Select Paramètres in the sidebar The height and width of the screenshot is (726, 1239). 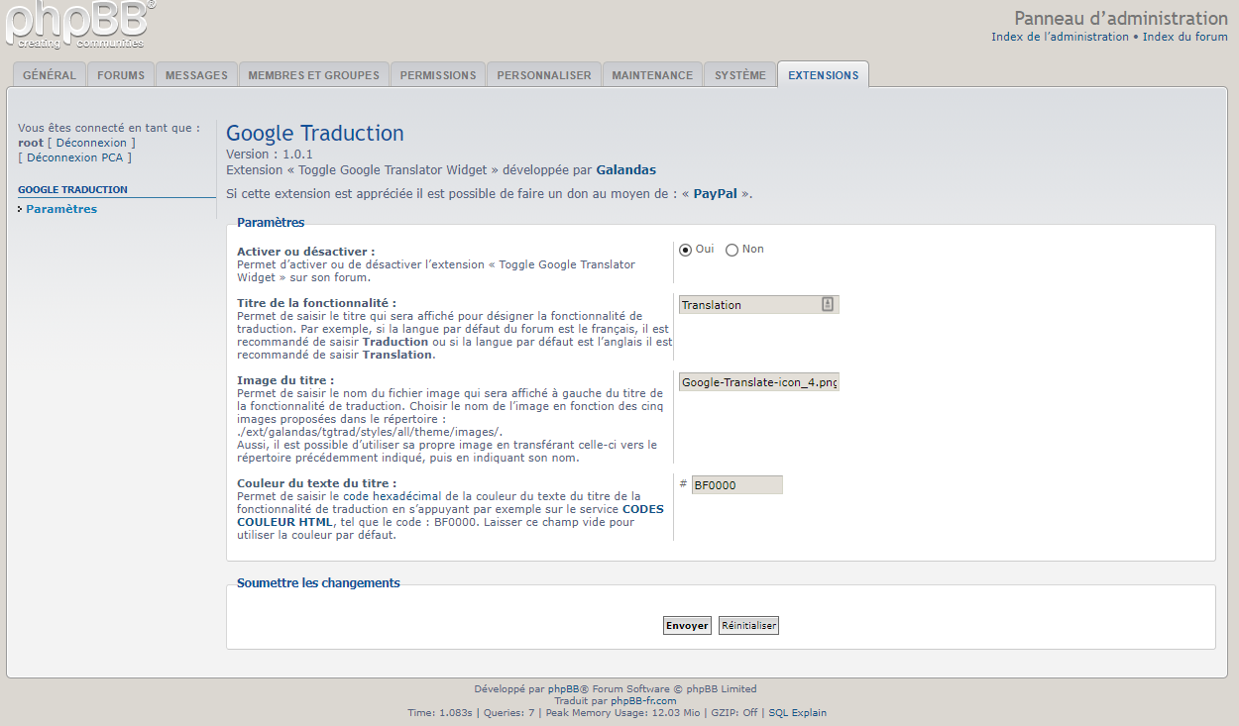(61, 209)
